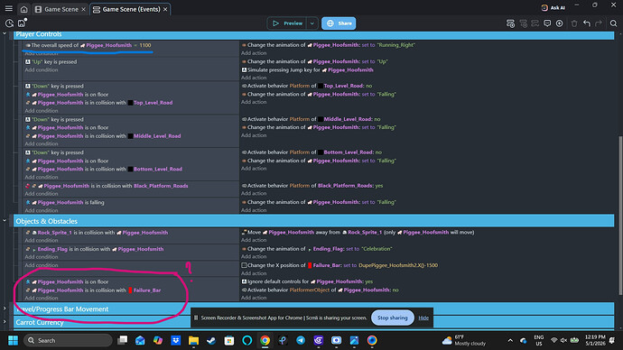Choose and add an event (plus circle)
The image size is (623, 350).
pos(560,23)
